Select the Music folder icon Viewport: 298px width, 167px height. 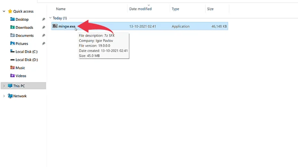12,68
